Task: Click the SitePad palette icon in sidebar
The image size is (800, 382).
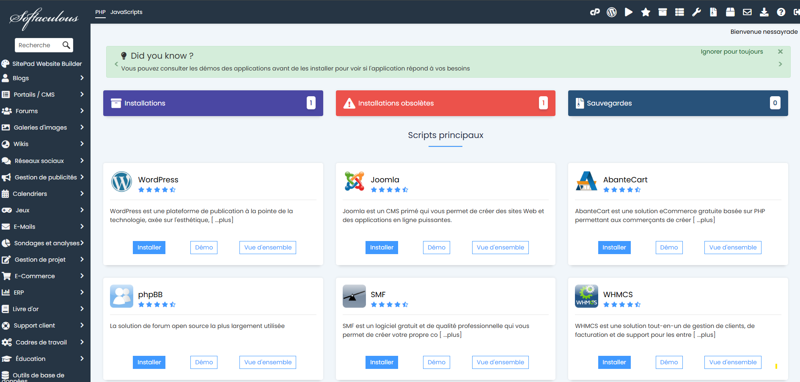Action: click(x=5, y=64)
